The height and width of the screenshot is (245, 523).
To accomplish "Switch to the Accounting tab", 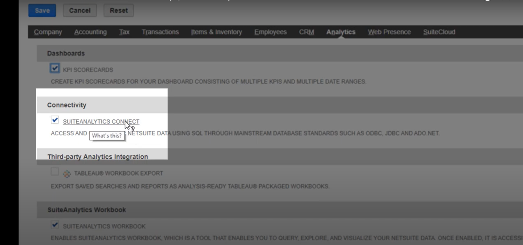I will click(x=91, y=32).
